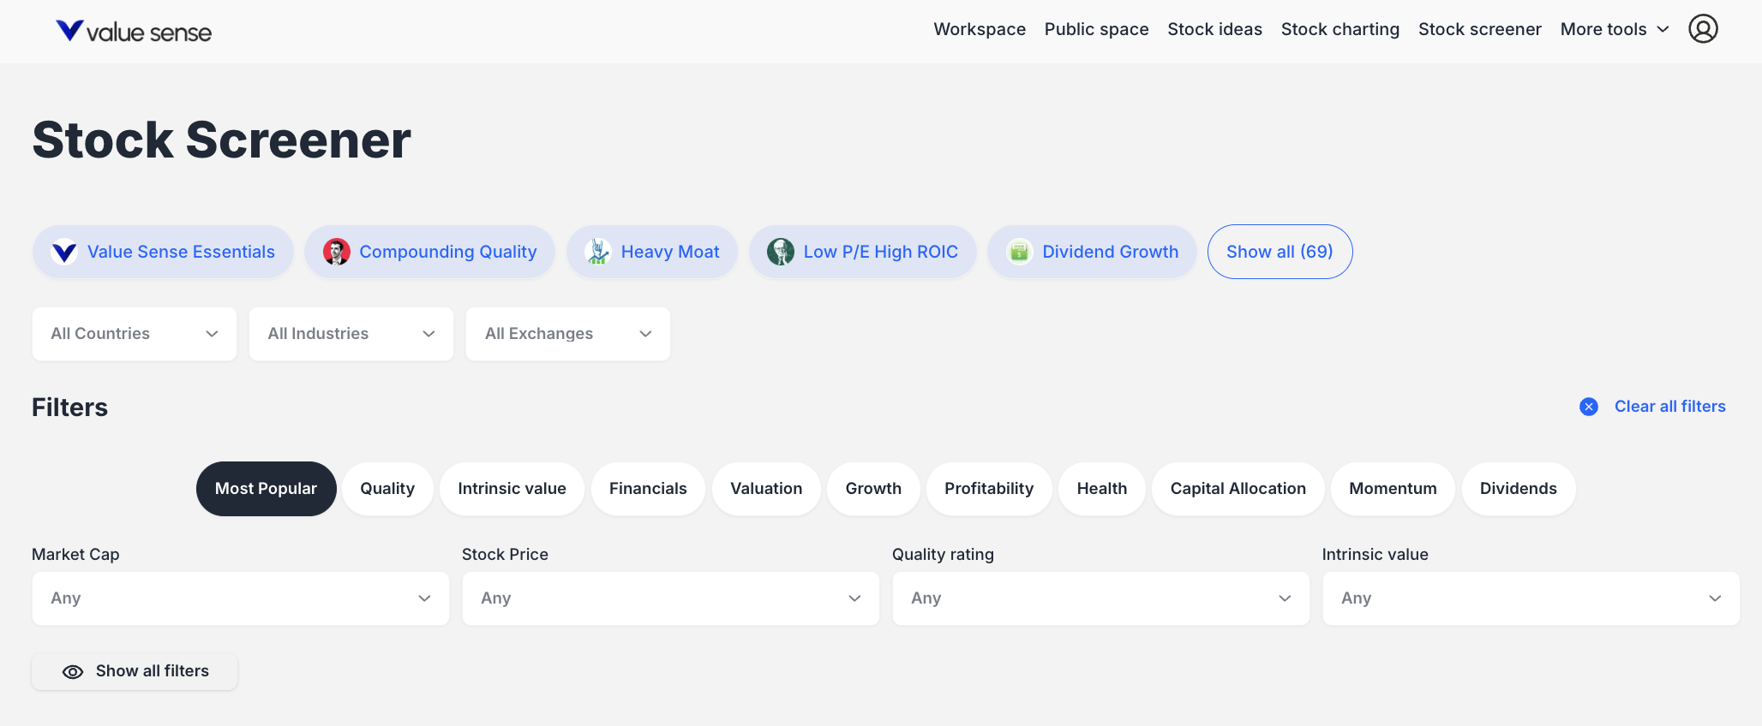
Task: Open the All Exchanges dropdown
Action: [x=568, y=334]
